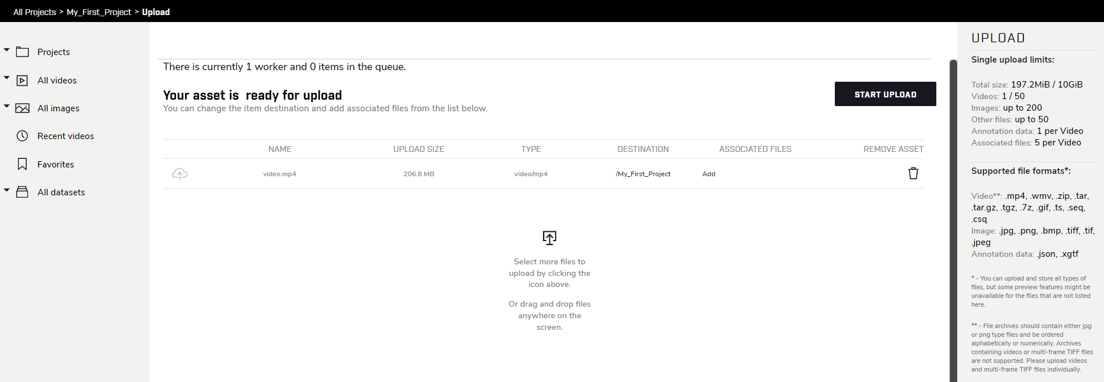1104x382 pixels.
Task: Click the Favorites bookmark icon
Action: click(x=23, y=165)
